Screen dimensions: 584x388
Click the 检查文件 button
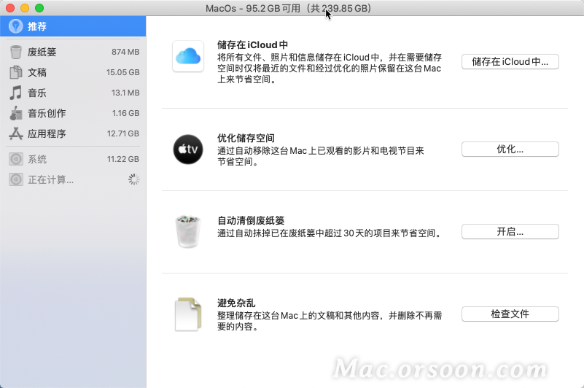click(510, 314)
